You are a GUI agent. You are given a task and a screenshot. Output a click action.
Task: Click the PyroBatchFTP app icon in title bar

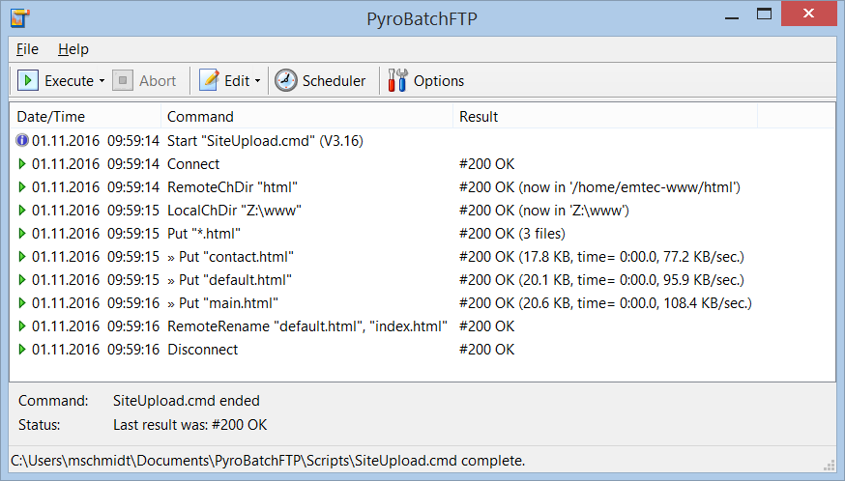(18, 17)
